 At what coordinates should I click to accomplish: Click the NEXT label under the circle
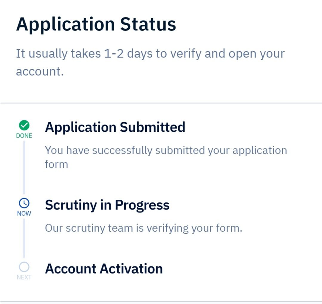(24, 277)
